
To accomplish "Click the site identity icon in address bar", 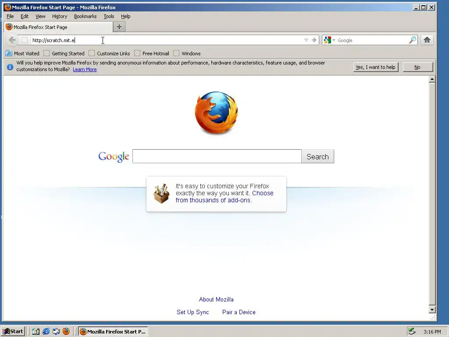I will tap(25, 40).
